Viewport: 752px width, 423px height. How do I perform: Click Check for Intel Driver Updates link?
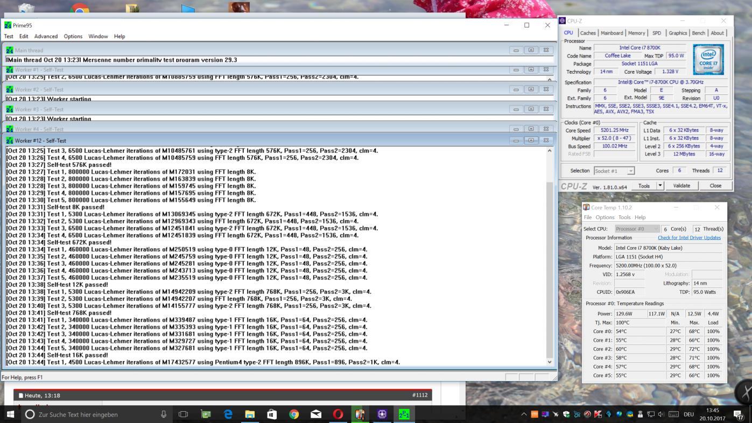(x=689, y=237)
